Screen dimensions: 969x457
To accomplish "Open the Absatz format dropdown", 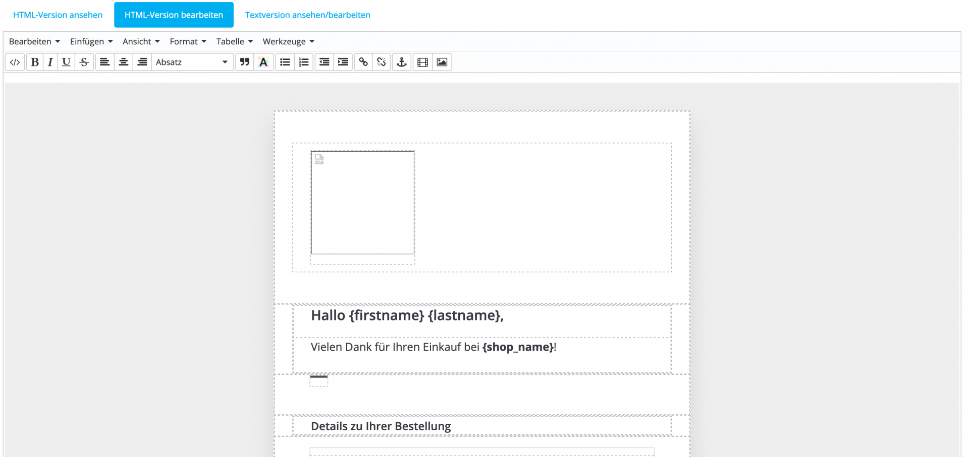I will point(192,62).
